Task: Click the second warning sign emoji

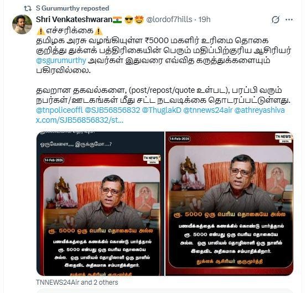Action: [x=98, y=31]
